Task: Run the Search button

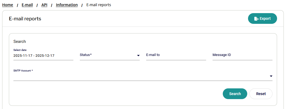Action: 235,94
